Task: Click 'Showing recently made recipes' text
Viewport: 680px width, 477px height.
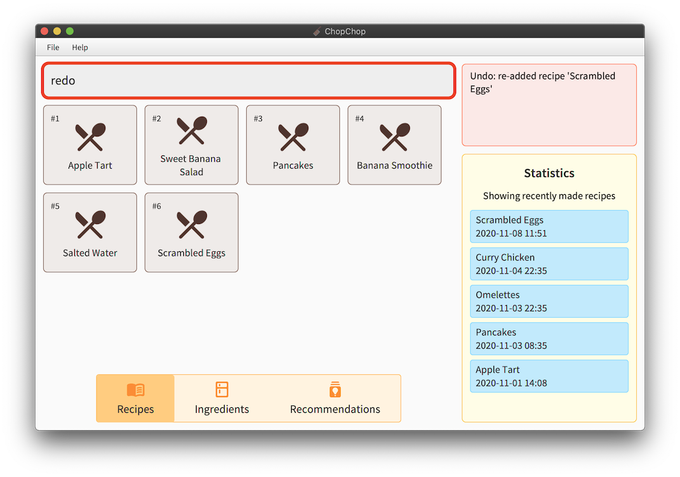Action: click(549, 196)
